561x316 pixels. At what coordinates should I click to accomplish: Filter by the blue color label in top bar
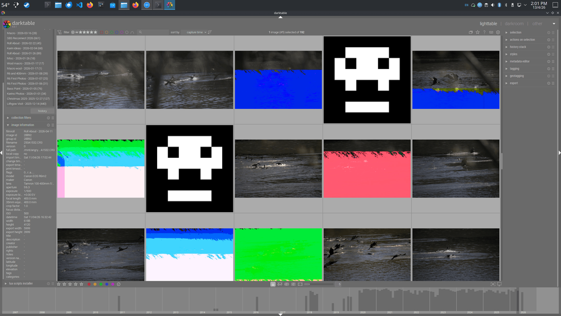pos(117,32)
